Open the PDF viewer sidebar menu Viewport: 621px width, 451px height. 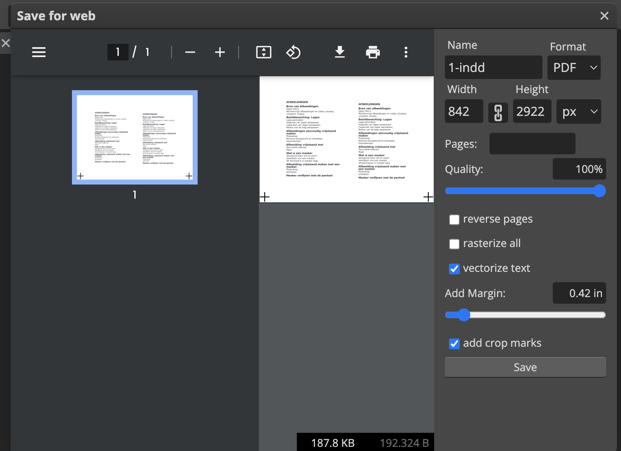[38, 52]
